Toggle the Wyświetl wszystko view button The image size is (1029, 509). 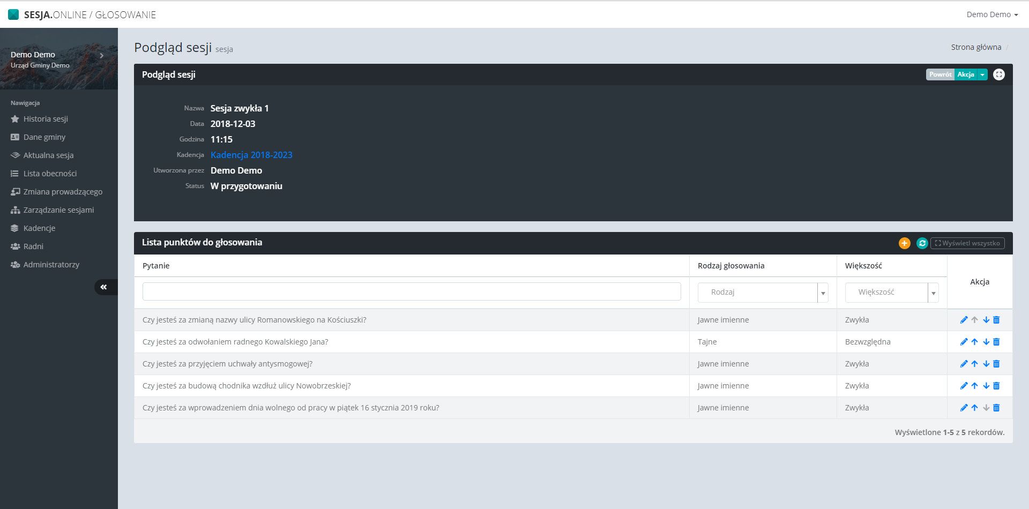point(967,243)
